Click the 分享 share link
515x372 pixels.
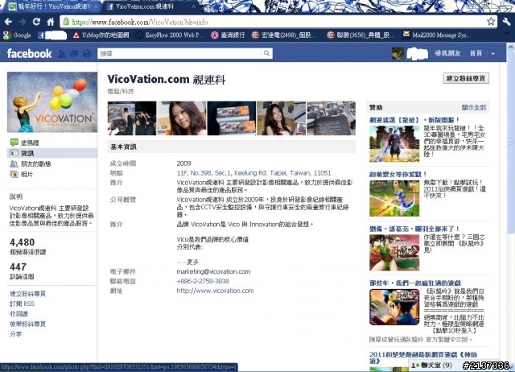point(15,334)
